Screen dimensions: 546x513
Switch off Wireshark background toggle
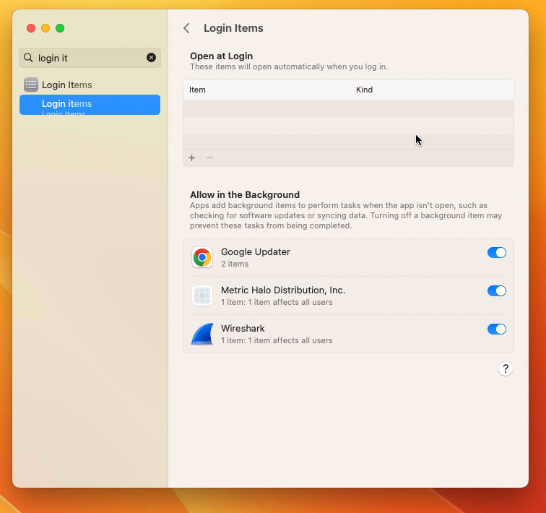(497, 329)
